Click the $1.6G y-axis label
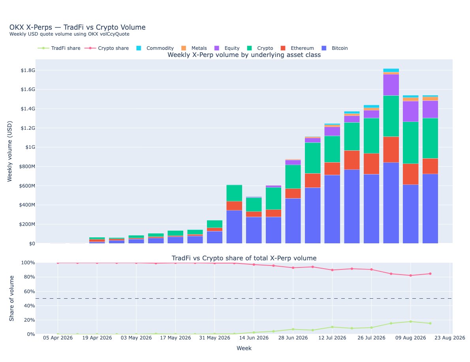Image resolution: width=470 pixels, height=362 pixels. (x=28, y=89)
